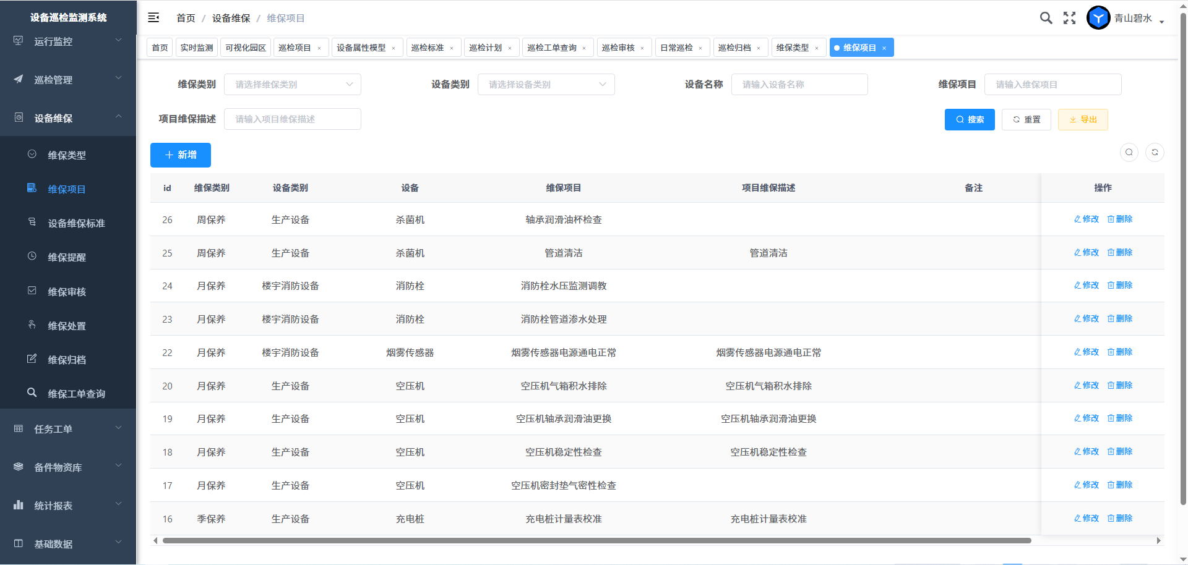Click the 设备名称 input field

(799, 85)
